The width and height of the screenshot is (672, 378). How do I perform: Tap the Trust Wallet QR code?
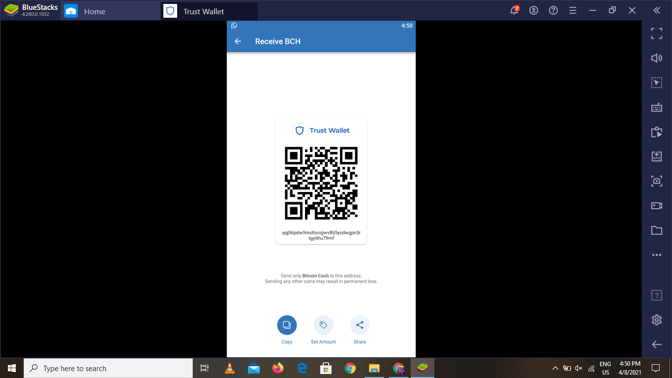[321, 183]
